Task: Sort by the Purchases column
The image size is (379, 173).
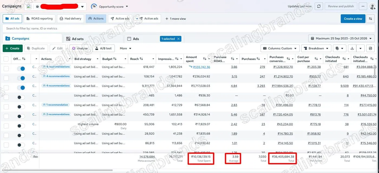Action: 258,59
